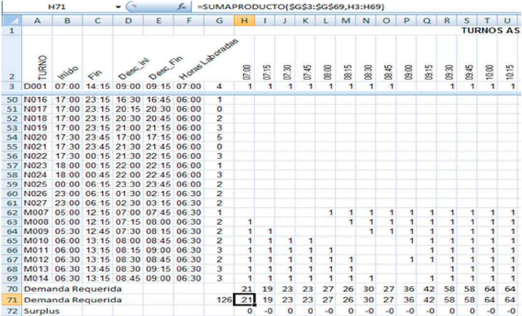
Task: Select column header G
Action: click(x=220, y=21)
